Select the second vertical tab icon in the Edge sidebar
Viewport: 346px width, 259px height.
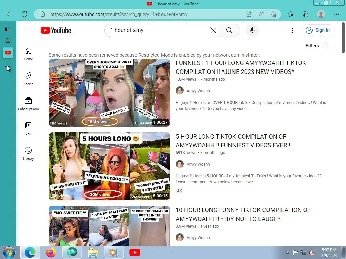coord(8,40)
